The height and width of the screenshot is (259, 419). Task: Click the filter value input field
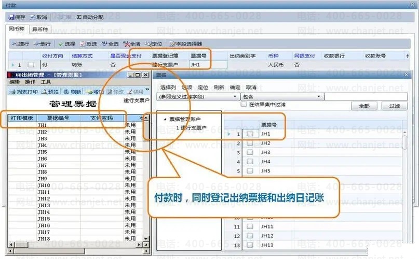(366, 96)
